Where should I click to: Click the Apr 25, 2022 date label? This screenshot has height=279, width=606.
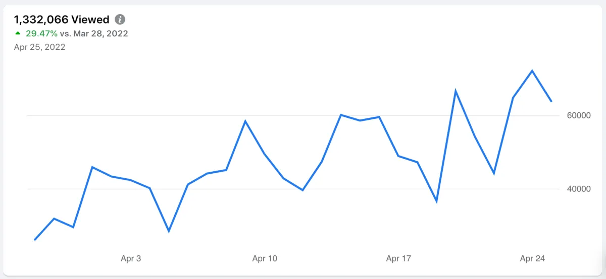(39, 47)
